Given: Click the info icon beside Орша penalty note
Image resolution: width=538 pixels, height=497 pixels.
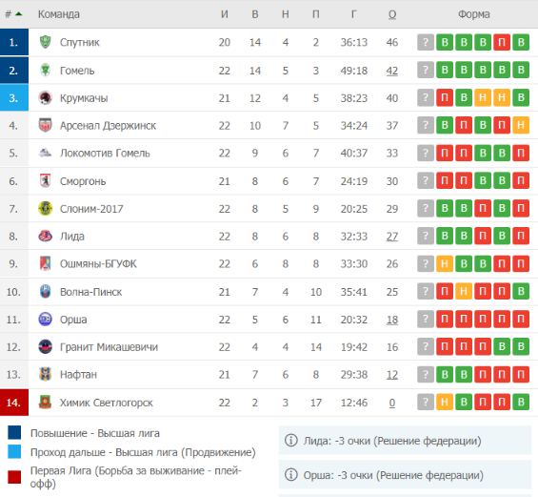Looking at the screenshot, I should 291,475.
